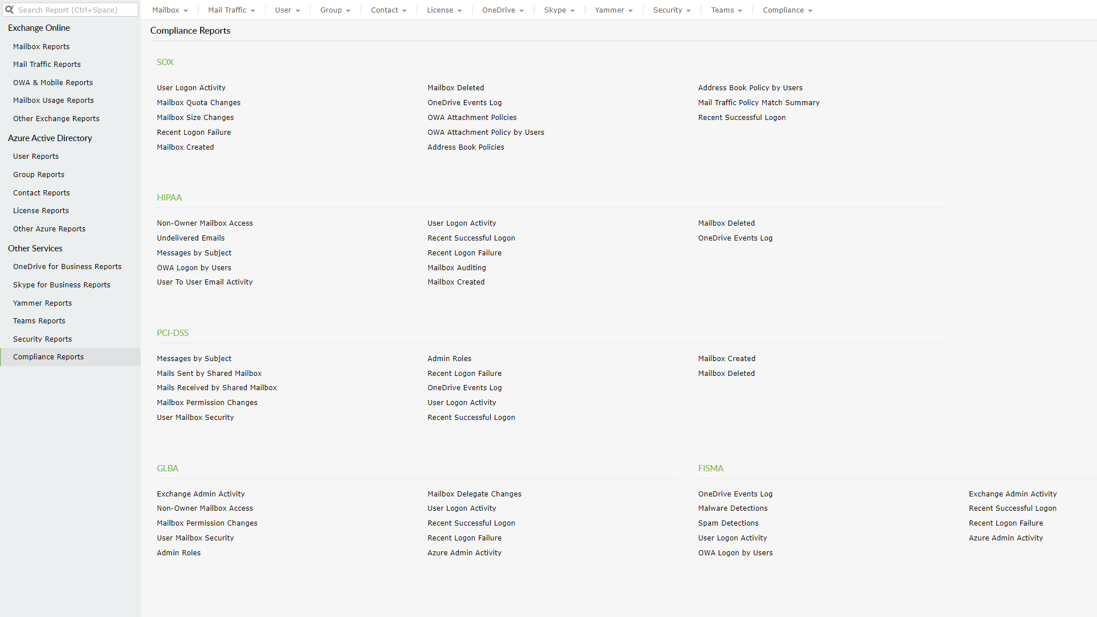Go to Skype for Business Reports

pos(62,285)
